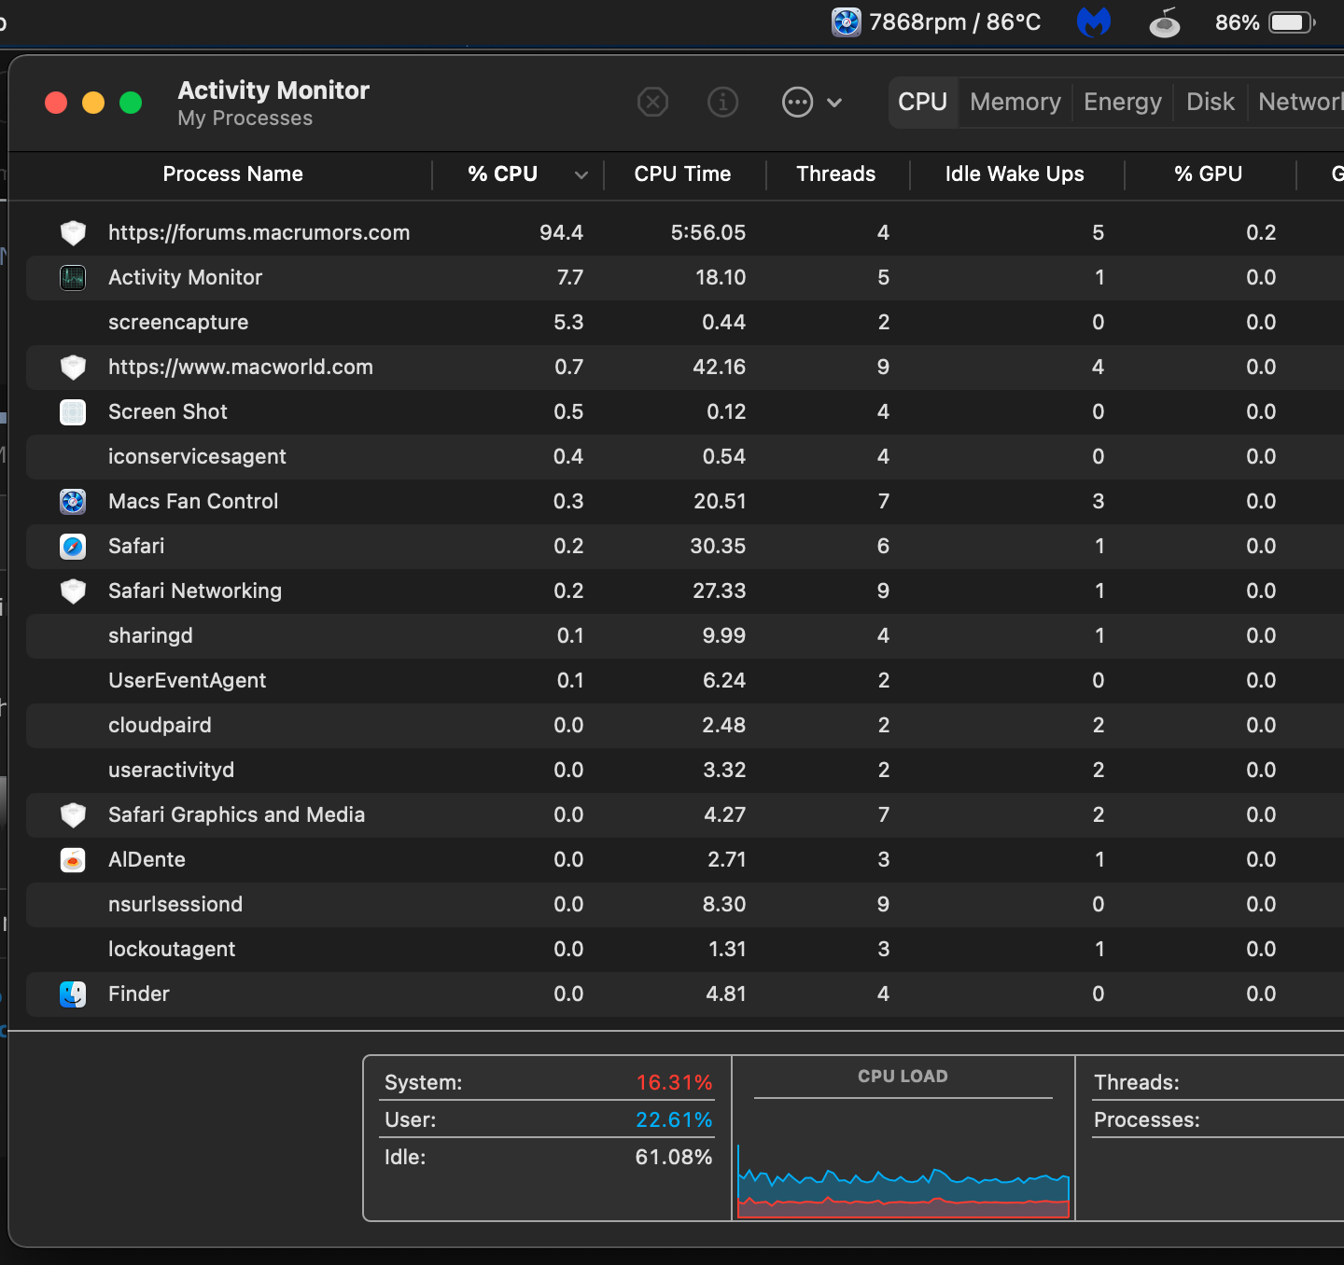This screenshot has width=1344, height=1265.
Task: Switch to the Disk tab
Action: [x=1211, y=102]
